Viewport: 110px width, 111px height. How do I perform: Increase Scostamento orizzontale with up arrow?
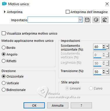click(104, 46)
